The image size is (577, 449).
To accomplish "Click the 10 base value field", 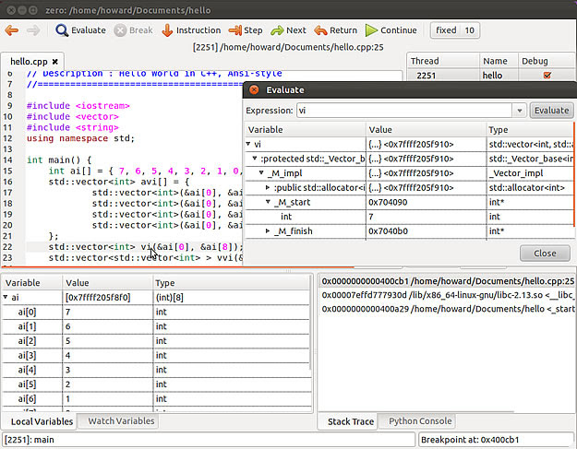I will 469,30.
